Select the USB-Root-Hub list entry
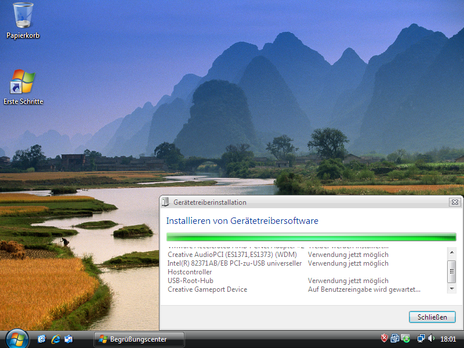Screen dimensions: 464x348 tap(190, 281)
